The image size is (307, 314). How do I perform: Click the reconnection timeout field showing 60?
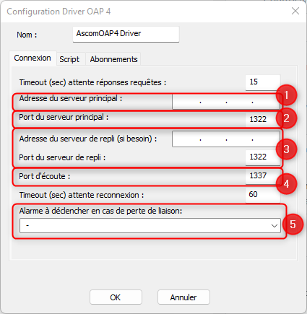(x=263, y=195)
